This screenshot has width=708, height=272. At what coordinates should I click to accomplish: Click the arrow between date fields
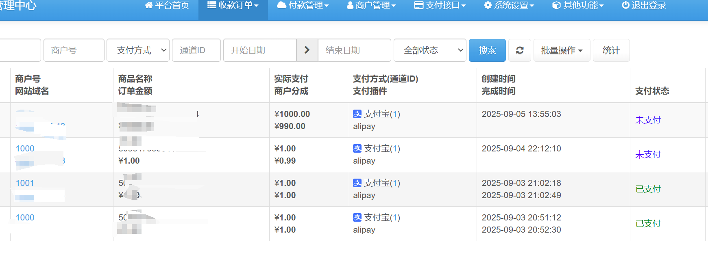(307, 50)
